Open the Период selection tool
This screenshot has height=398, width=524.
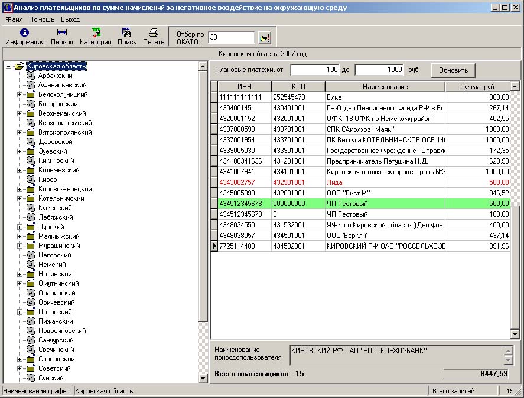coord(62,33)
